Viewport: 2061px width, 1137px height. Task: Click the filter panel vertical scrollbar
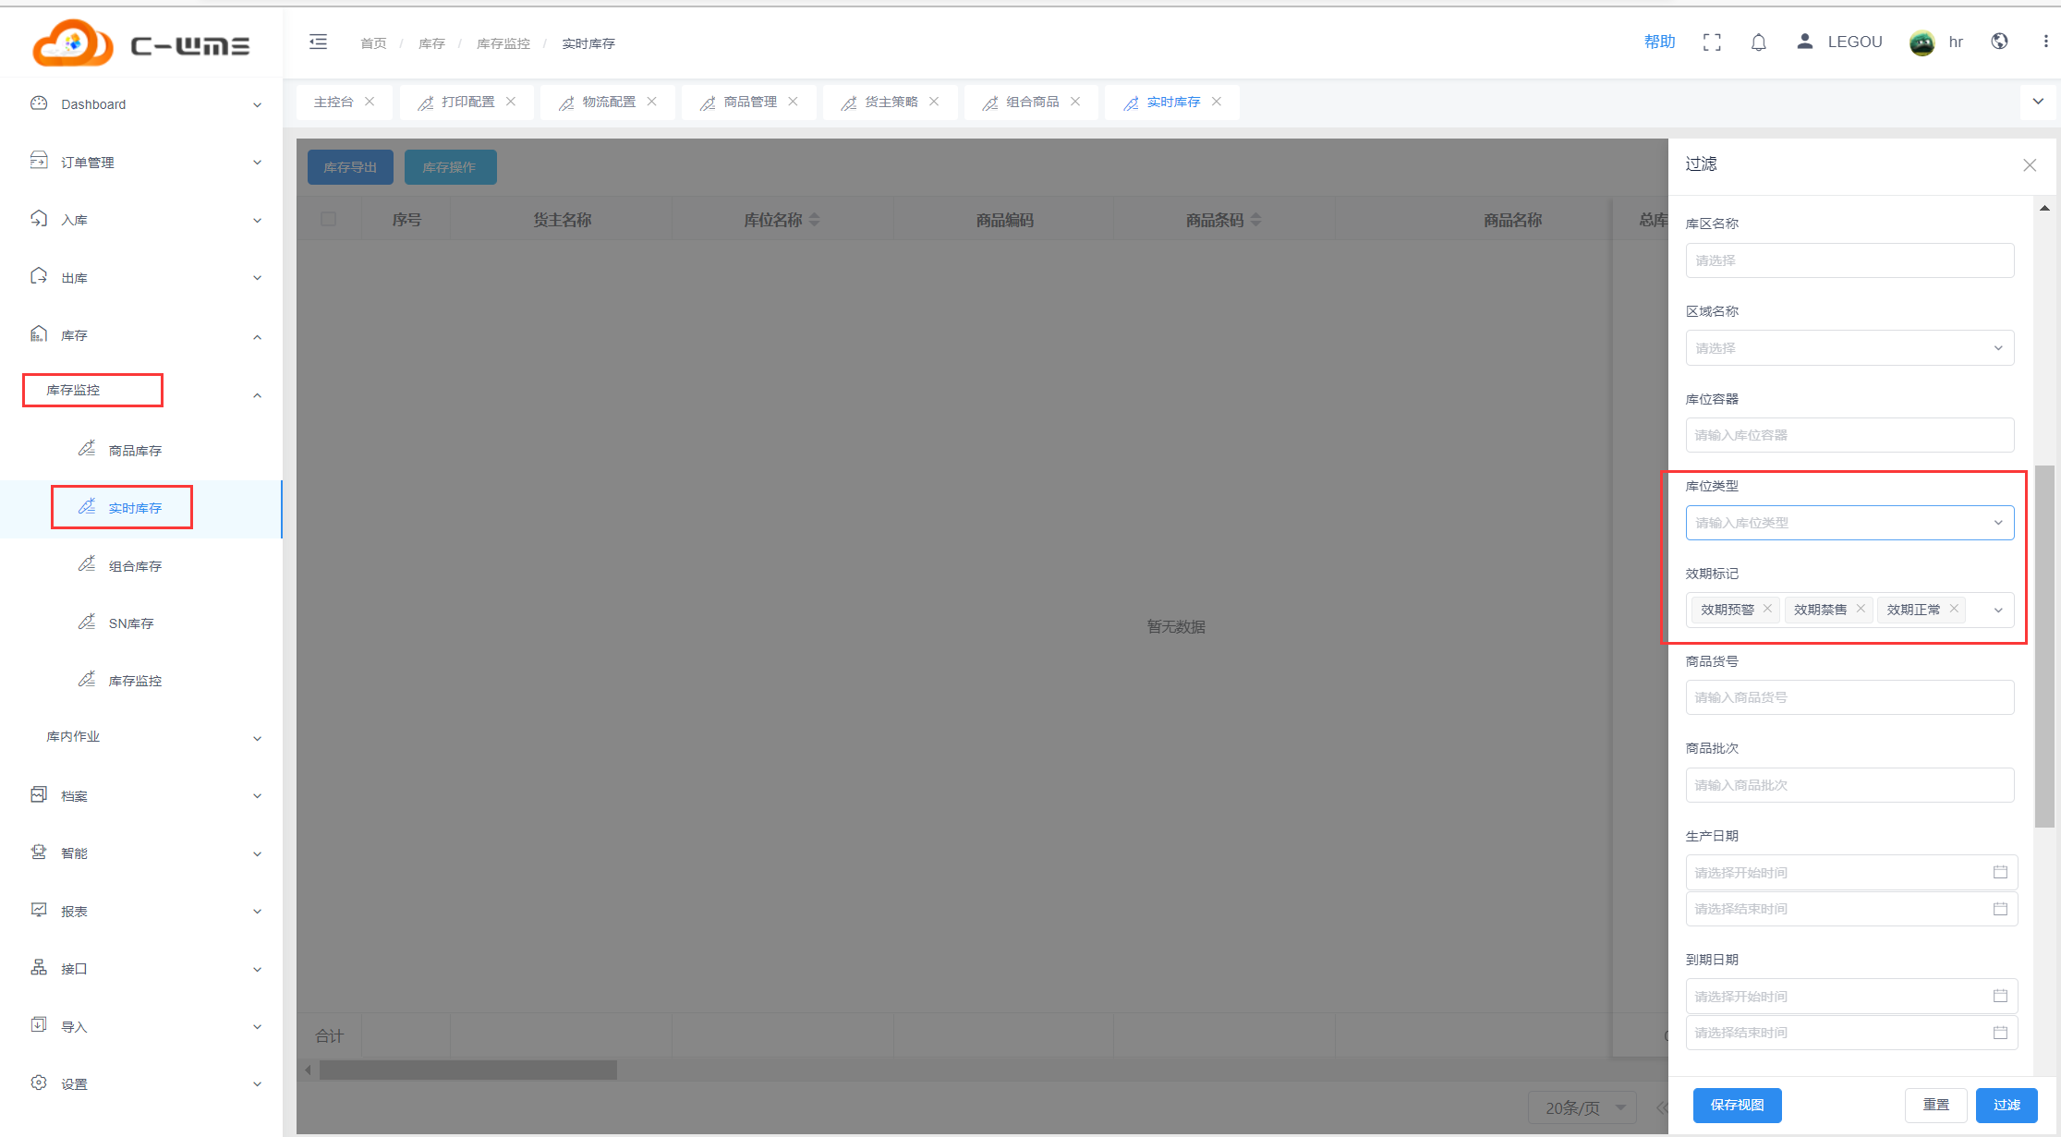tap(2044, 646)
